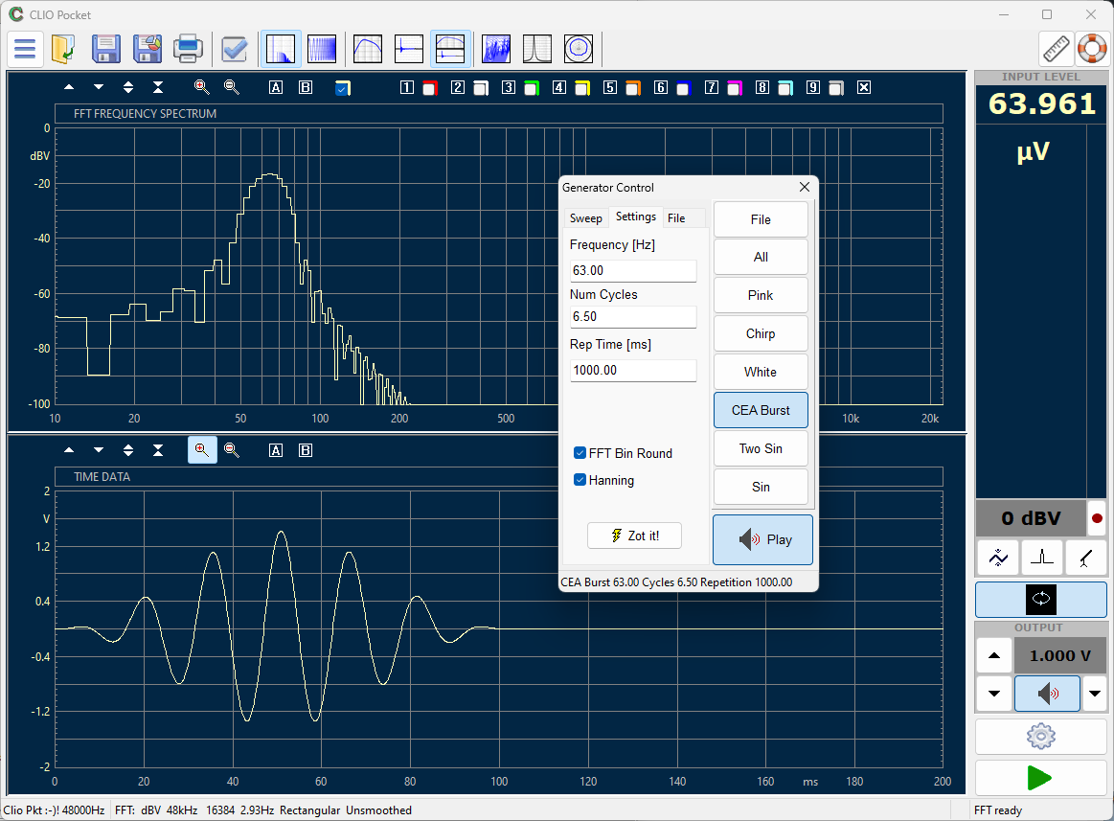1114x821 pixels.
Task: Open the polar plot tool
Action: [x=579, y=49]
